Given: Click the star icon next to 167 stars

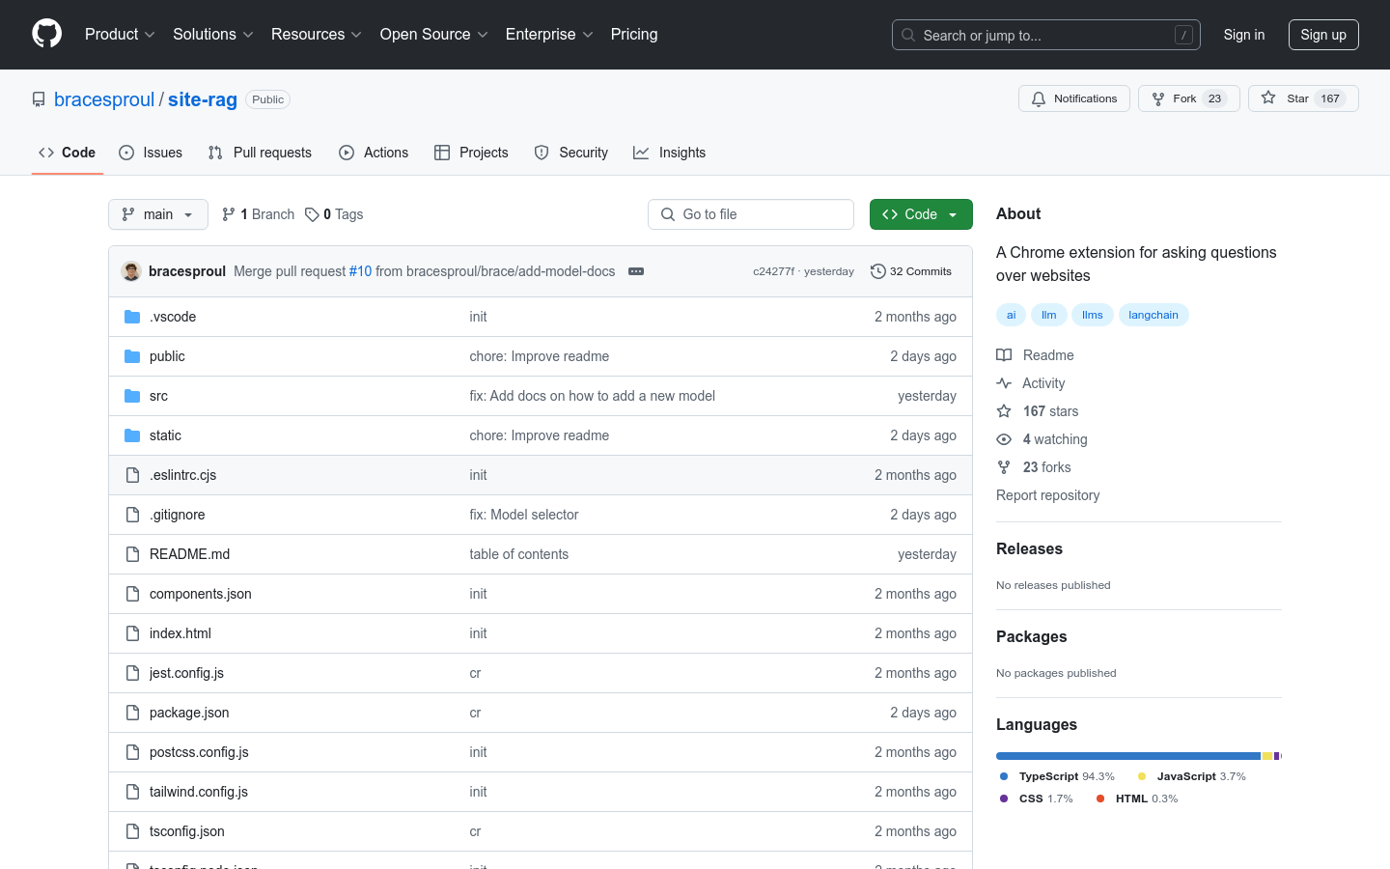Looking at the screenshot, I should click(x=1004, y=411).
